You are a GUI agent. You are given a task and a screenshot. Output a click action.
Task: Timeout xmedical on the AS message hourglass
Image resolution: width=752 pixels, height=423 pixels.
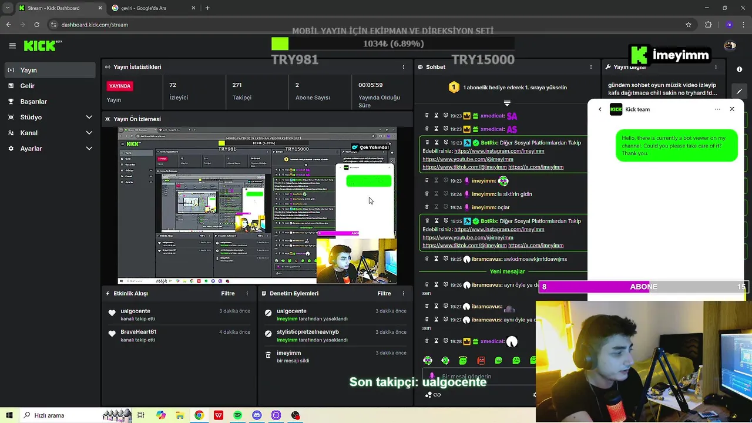[x=437, y=129]
